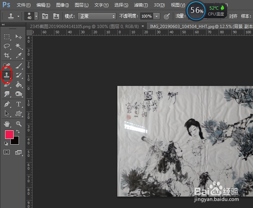Select the Hand tool
The image size is (253, 208).
(7, 124)
